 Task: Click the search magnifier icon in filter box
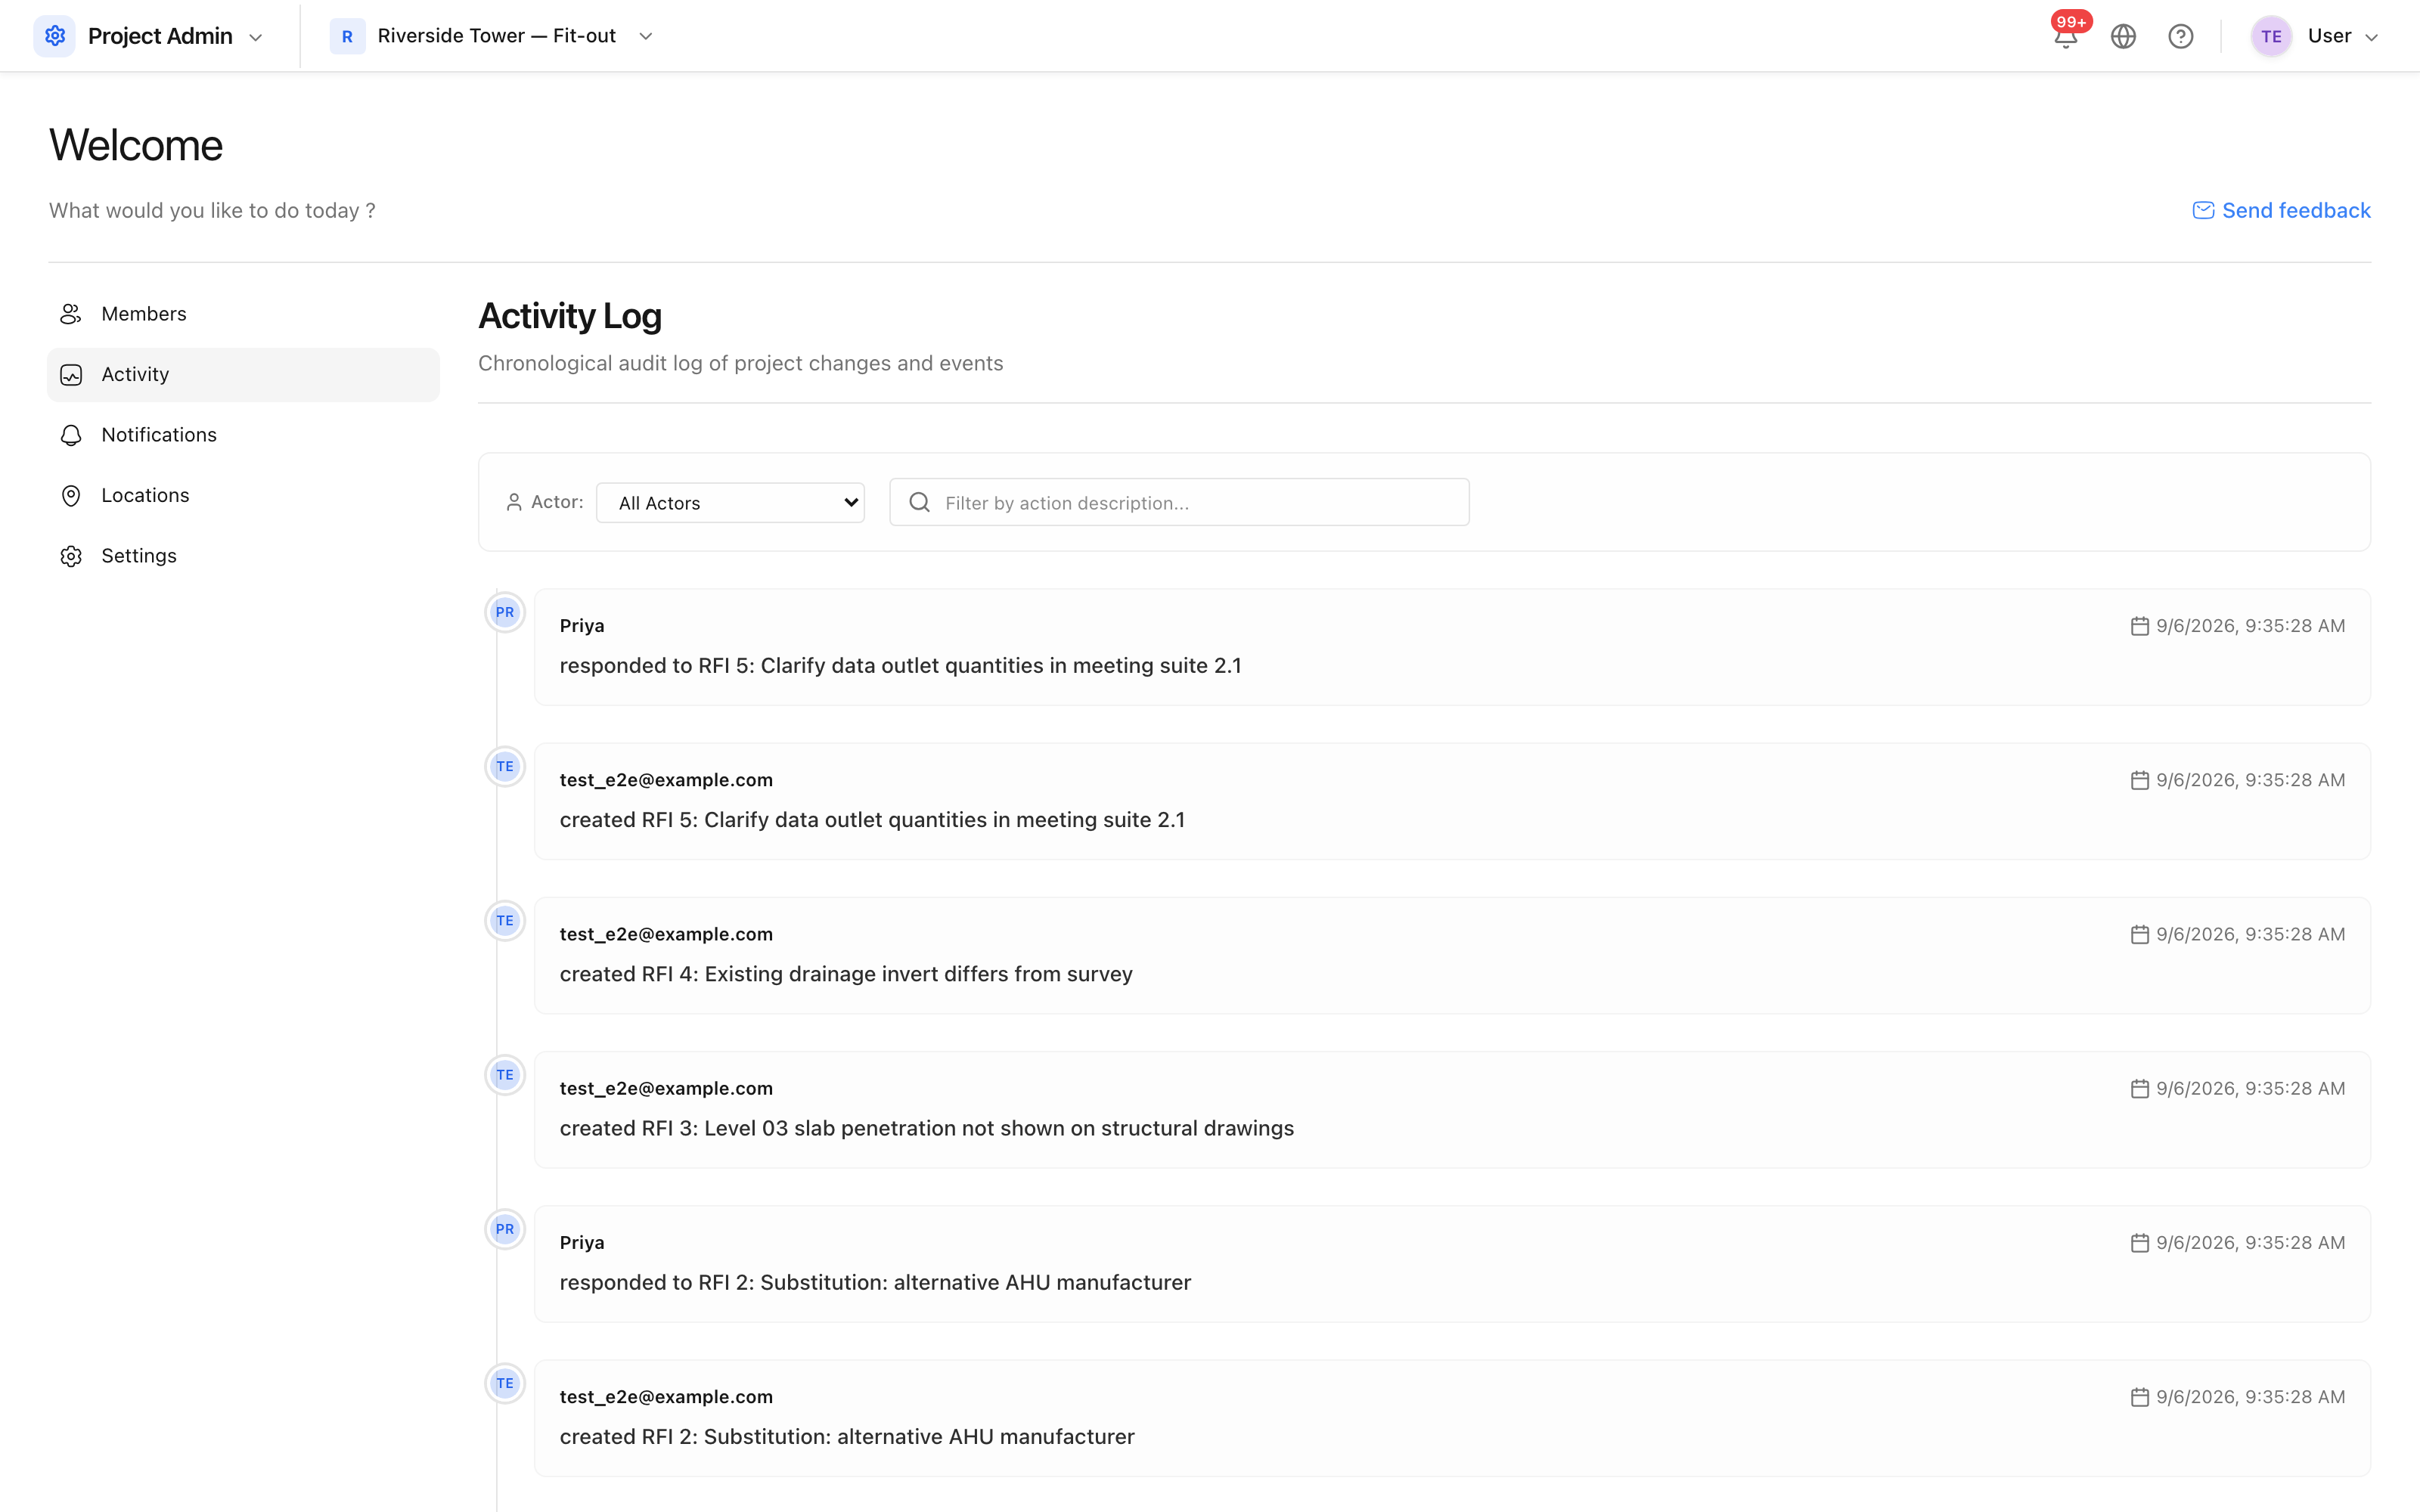920,502
